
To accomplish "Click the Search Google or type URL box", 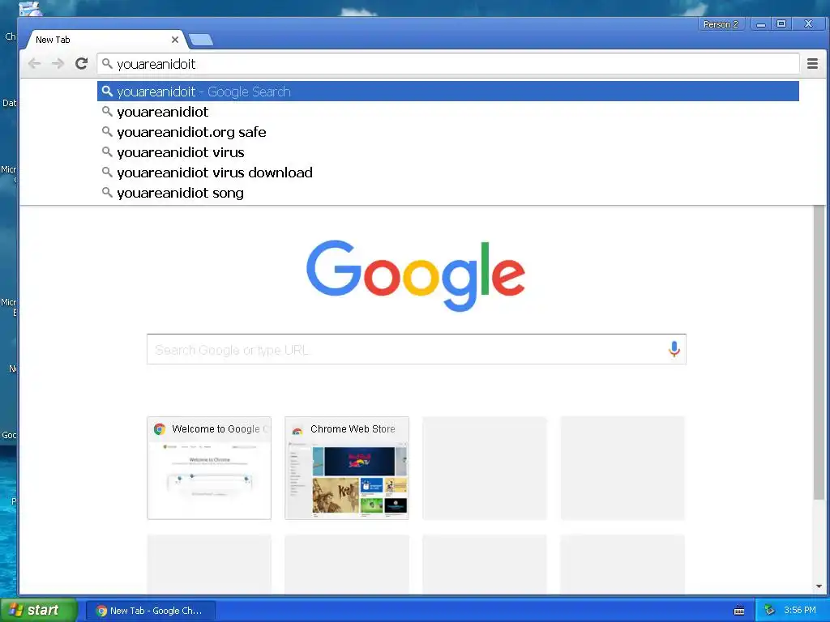I will (x=417, y=349).
